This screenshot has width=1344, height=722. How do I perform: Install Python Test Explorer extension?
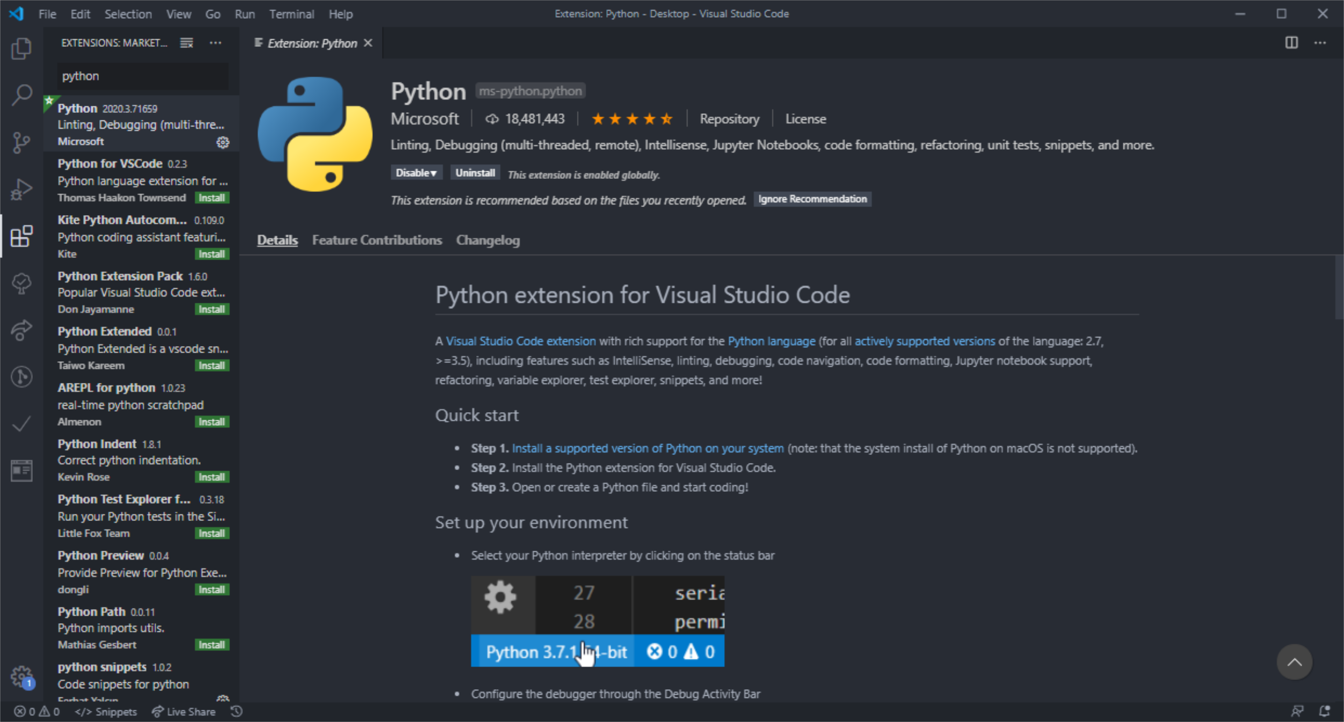coord(212,534)
